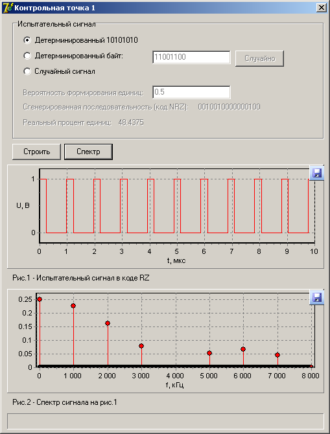
Task: Click the empty status bar panel
Action: (x=165, y=421)
